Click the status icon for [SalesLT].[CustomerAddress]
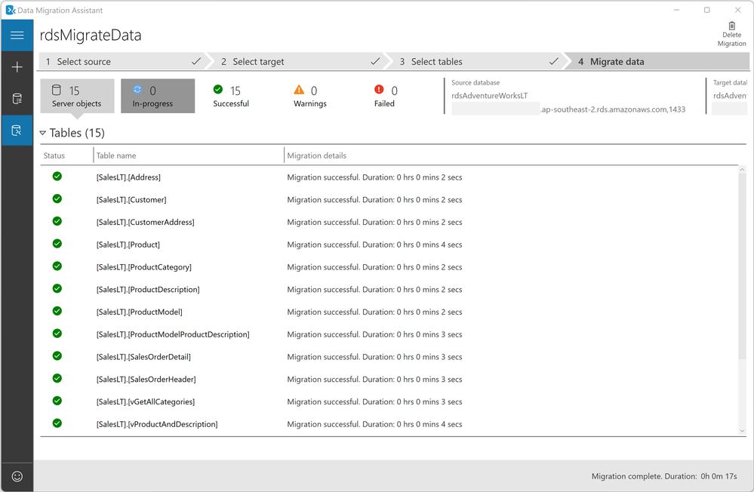 click(x=57, y=221)
